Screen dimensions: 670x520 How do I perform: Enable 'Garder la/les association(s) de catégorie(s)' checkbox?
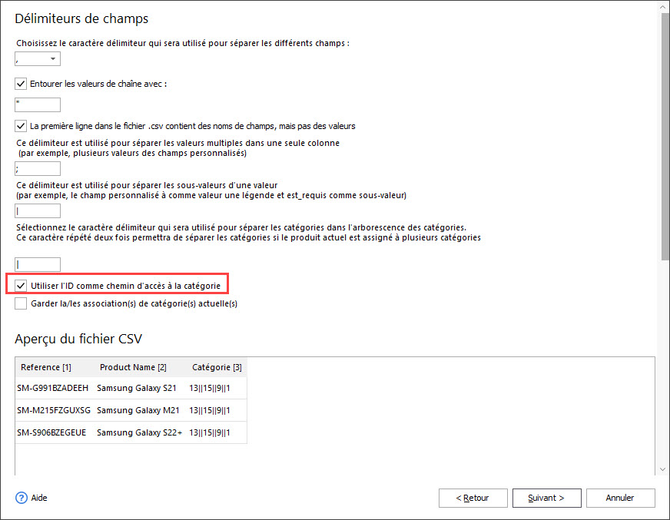(21, 303)
